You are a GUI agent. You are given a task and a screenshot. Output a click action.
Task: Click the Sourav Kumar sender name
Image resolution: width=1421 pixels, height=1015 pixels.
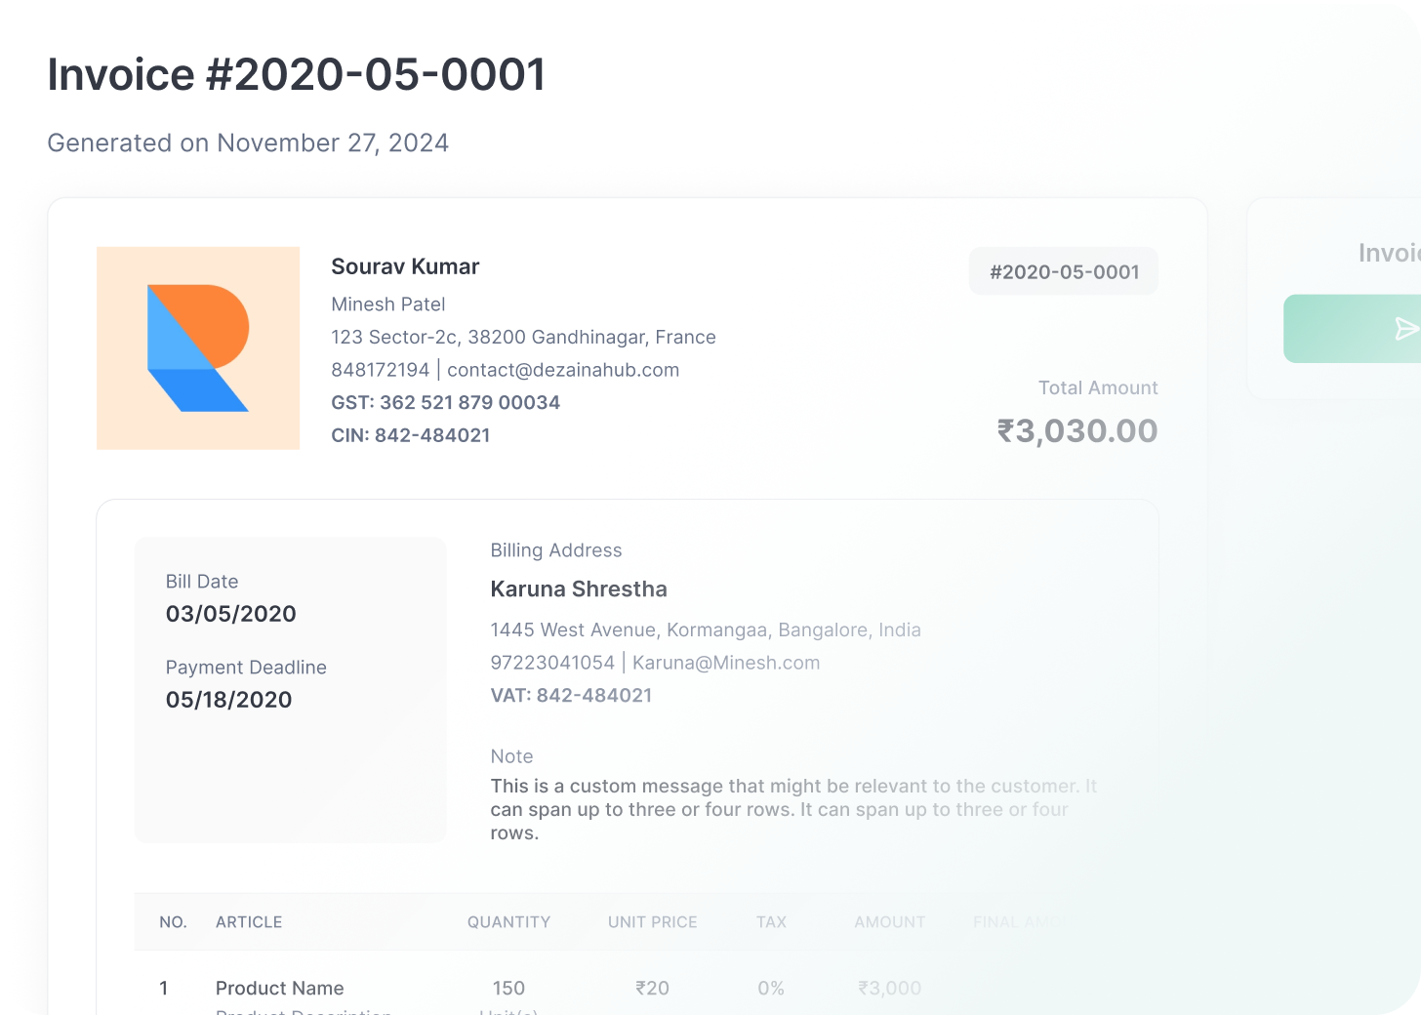point(405,266)
